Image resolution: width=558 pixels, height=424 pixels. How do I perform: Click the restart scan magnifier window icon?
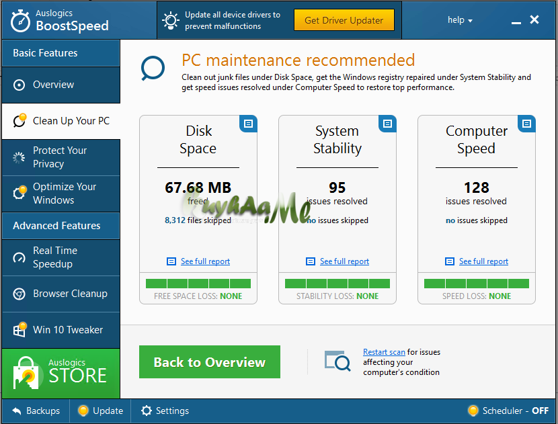pyautogui.click(x=337, y=361)
